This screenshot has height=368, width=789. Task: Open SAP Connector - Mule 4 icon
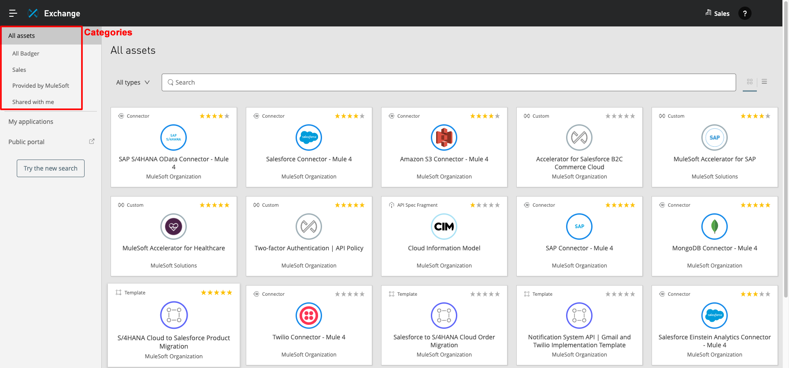tap(579, 227)
